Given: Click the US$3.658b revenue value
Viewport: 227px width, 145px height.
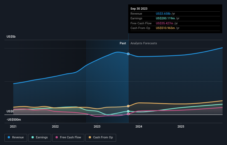Looking at the screenshot, I should (x=163, y=14).
